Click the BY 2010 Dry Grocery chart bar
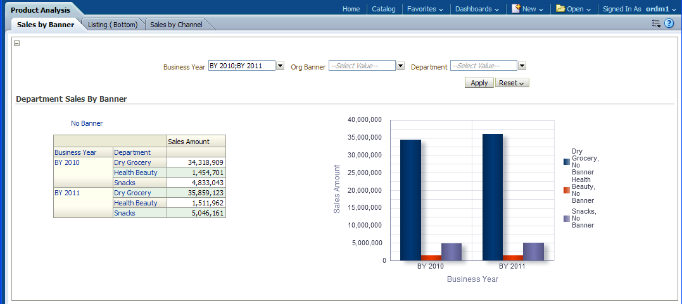This screenshot has width=682, height=304. coord(410,199)
